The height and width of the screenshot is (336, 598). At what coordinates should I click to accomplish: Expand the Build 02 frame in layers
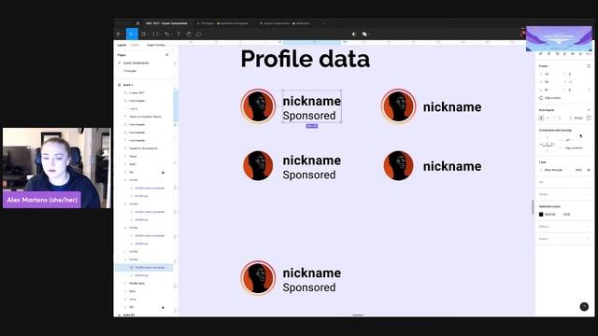tap(120, 315)
